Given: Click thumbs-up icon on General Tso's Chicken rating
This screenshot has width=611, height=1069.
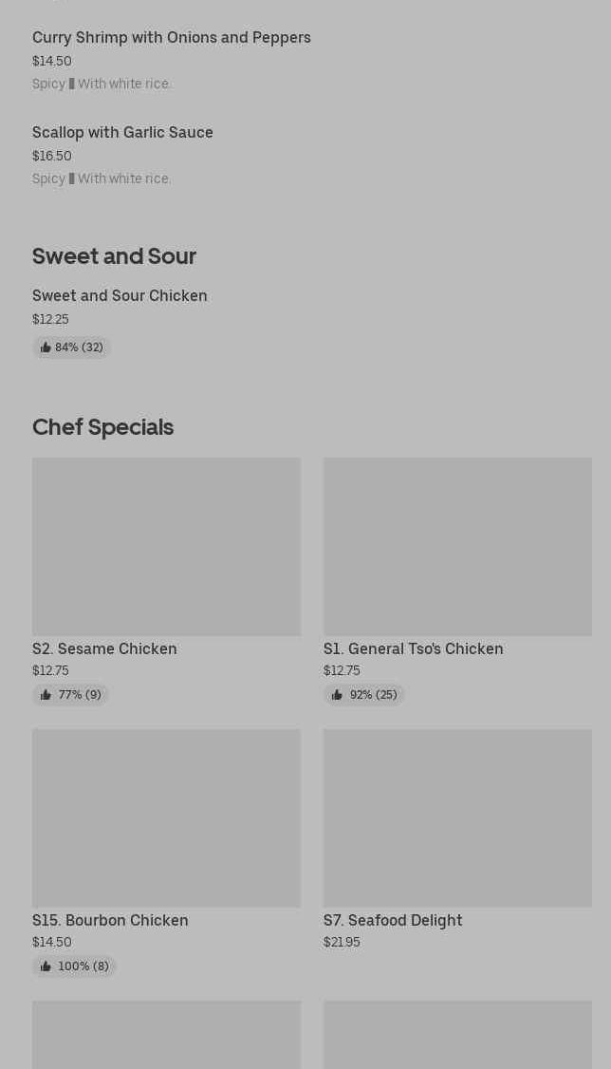Looking at the screenshot, I should click(337, 695).
